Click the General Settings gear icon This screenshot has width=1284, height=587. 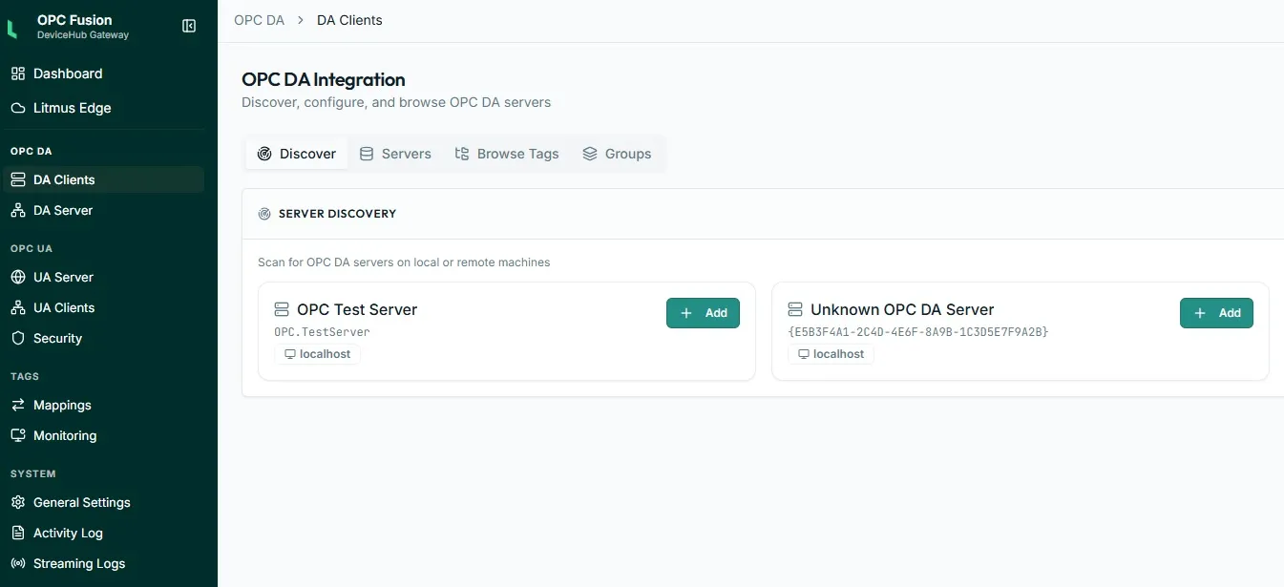[18, 502]
